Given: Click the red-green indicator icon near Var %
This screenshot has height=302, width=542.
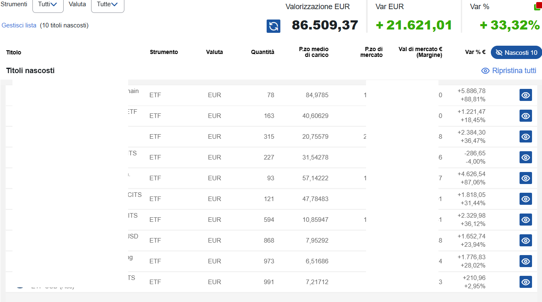Looking at the screenshot, I should 538,7.
